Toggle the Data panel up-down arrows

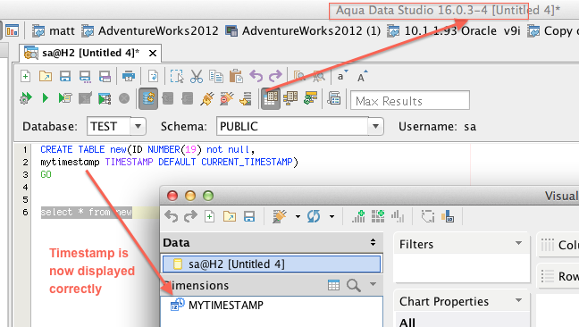click(x=373, y=242)
